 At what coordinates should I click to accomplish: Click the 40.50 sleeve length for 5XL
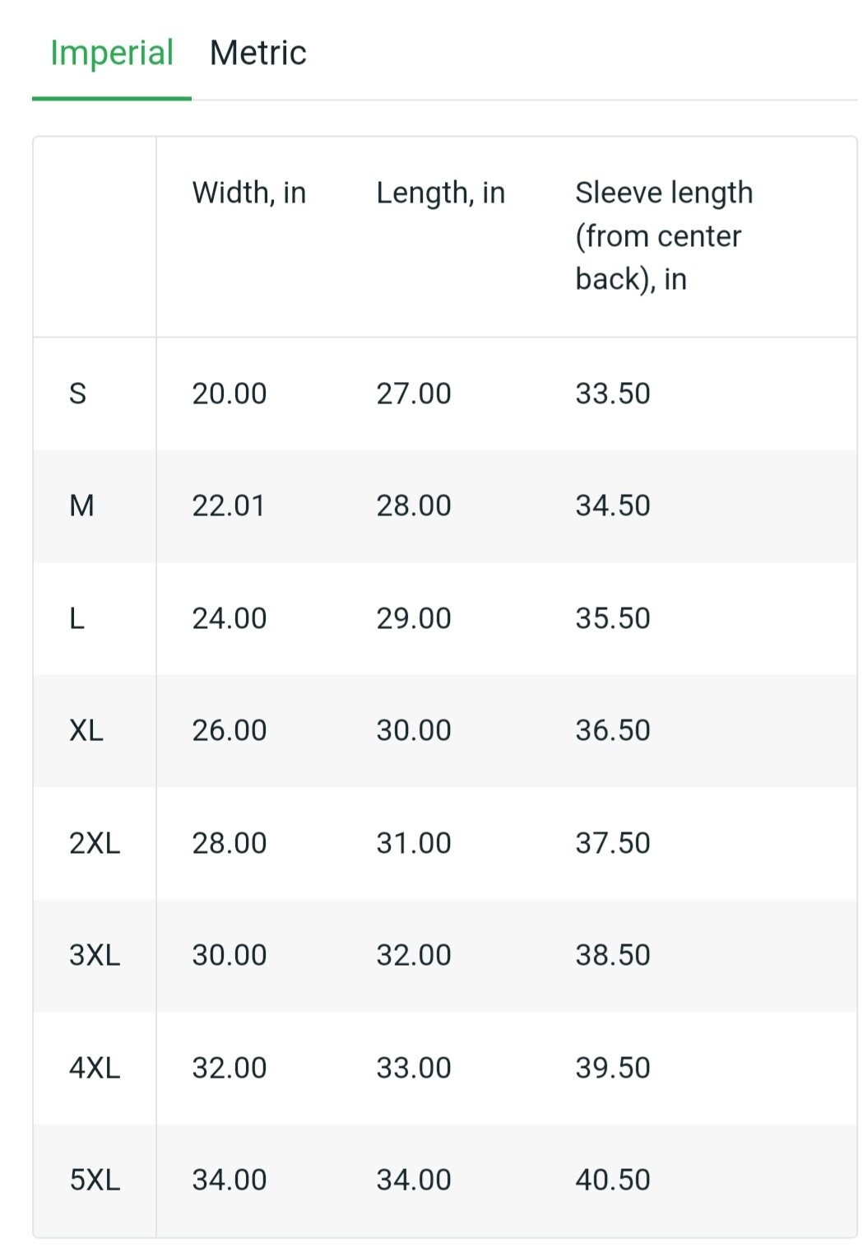613,1180
